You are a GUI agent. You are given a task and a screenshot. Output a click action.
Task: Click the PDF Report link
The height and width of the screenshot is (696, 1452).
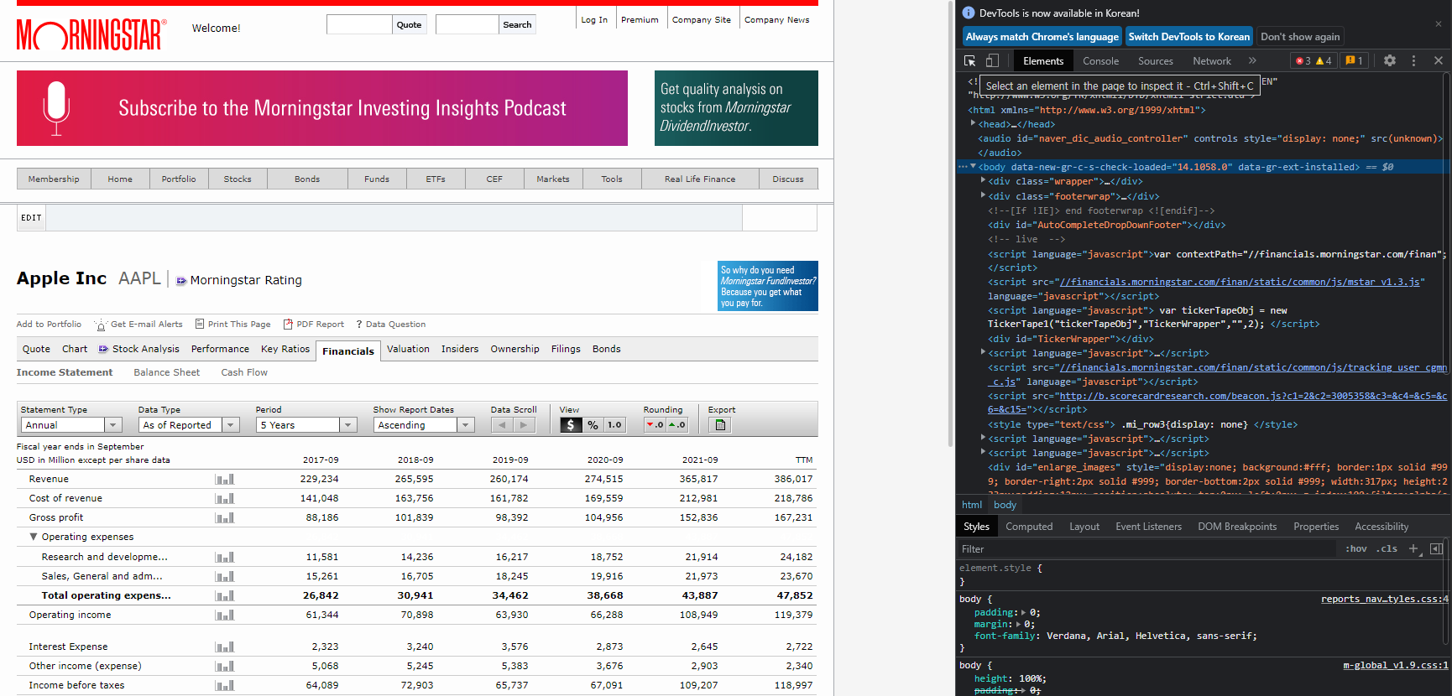point(314,324)
